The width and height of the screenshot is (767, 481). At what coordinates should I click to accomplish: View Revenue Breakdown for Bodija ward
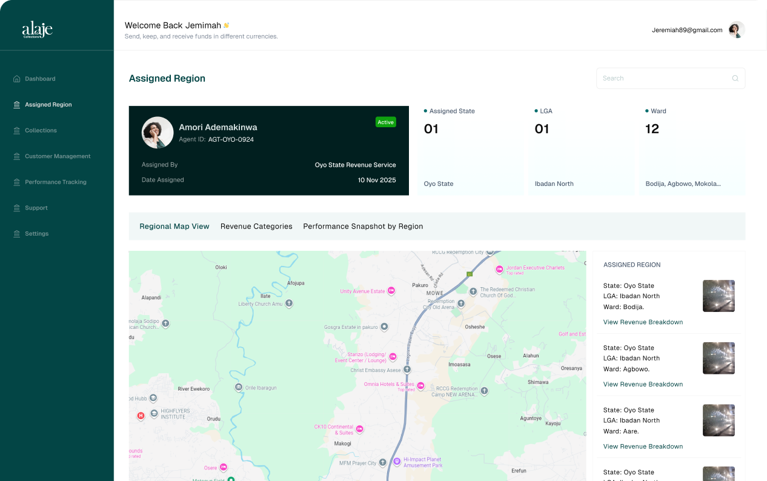point(643,322)
